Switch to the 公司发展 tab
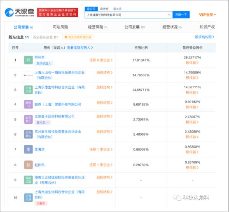Viewport: 229px width, 212px height. click(135, 27)
